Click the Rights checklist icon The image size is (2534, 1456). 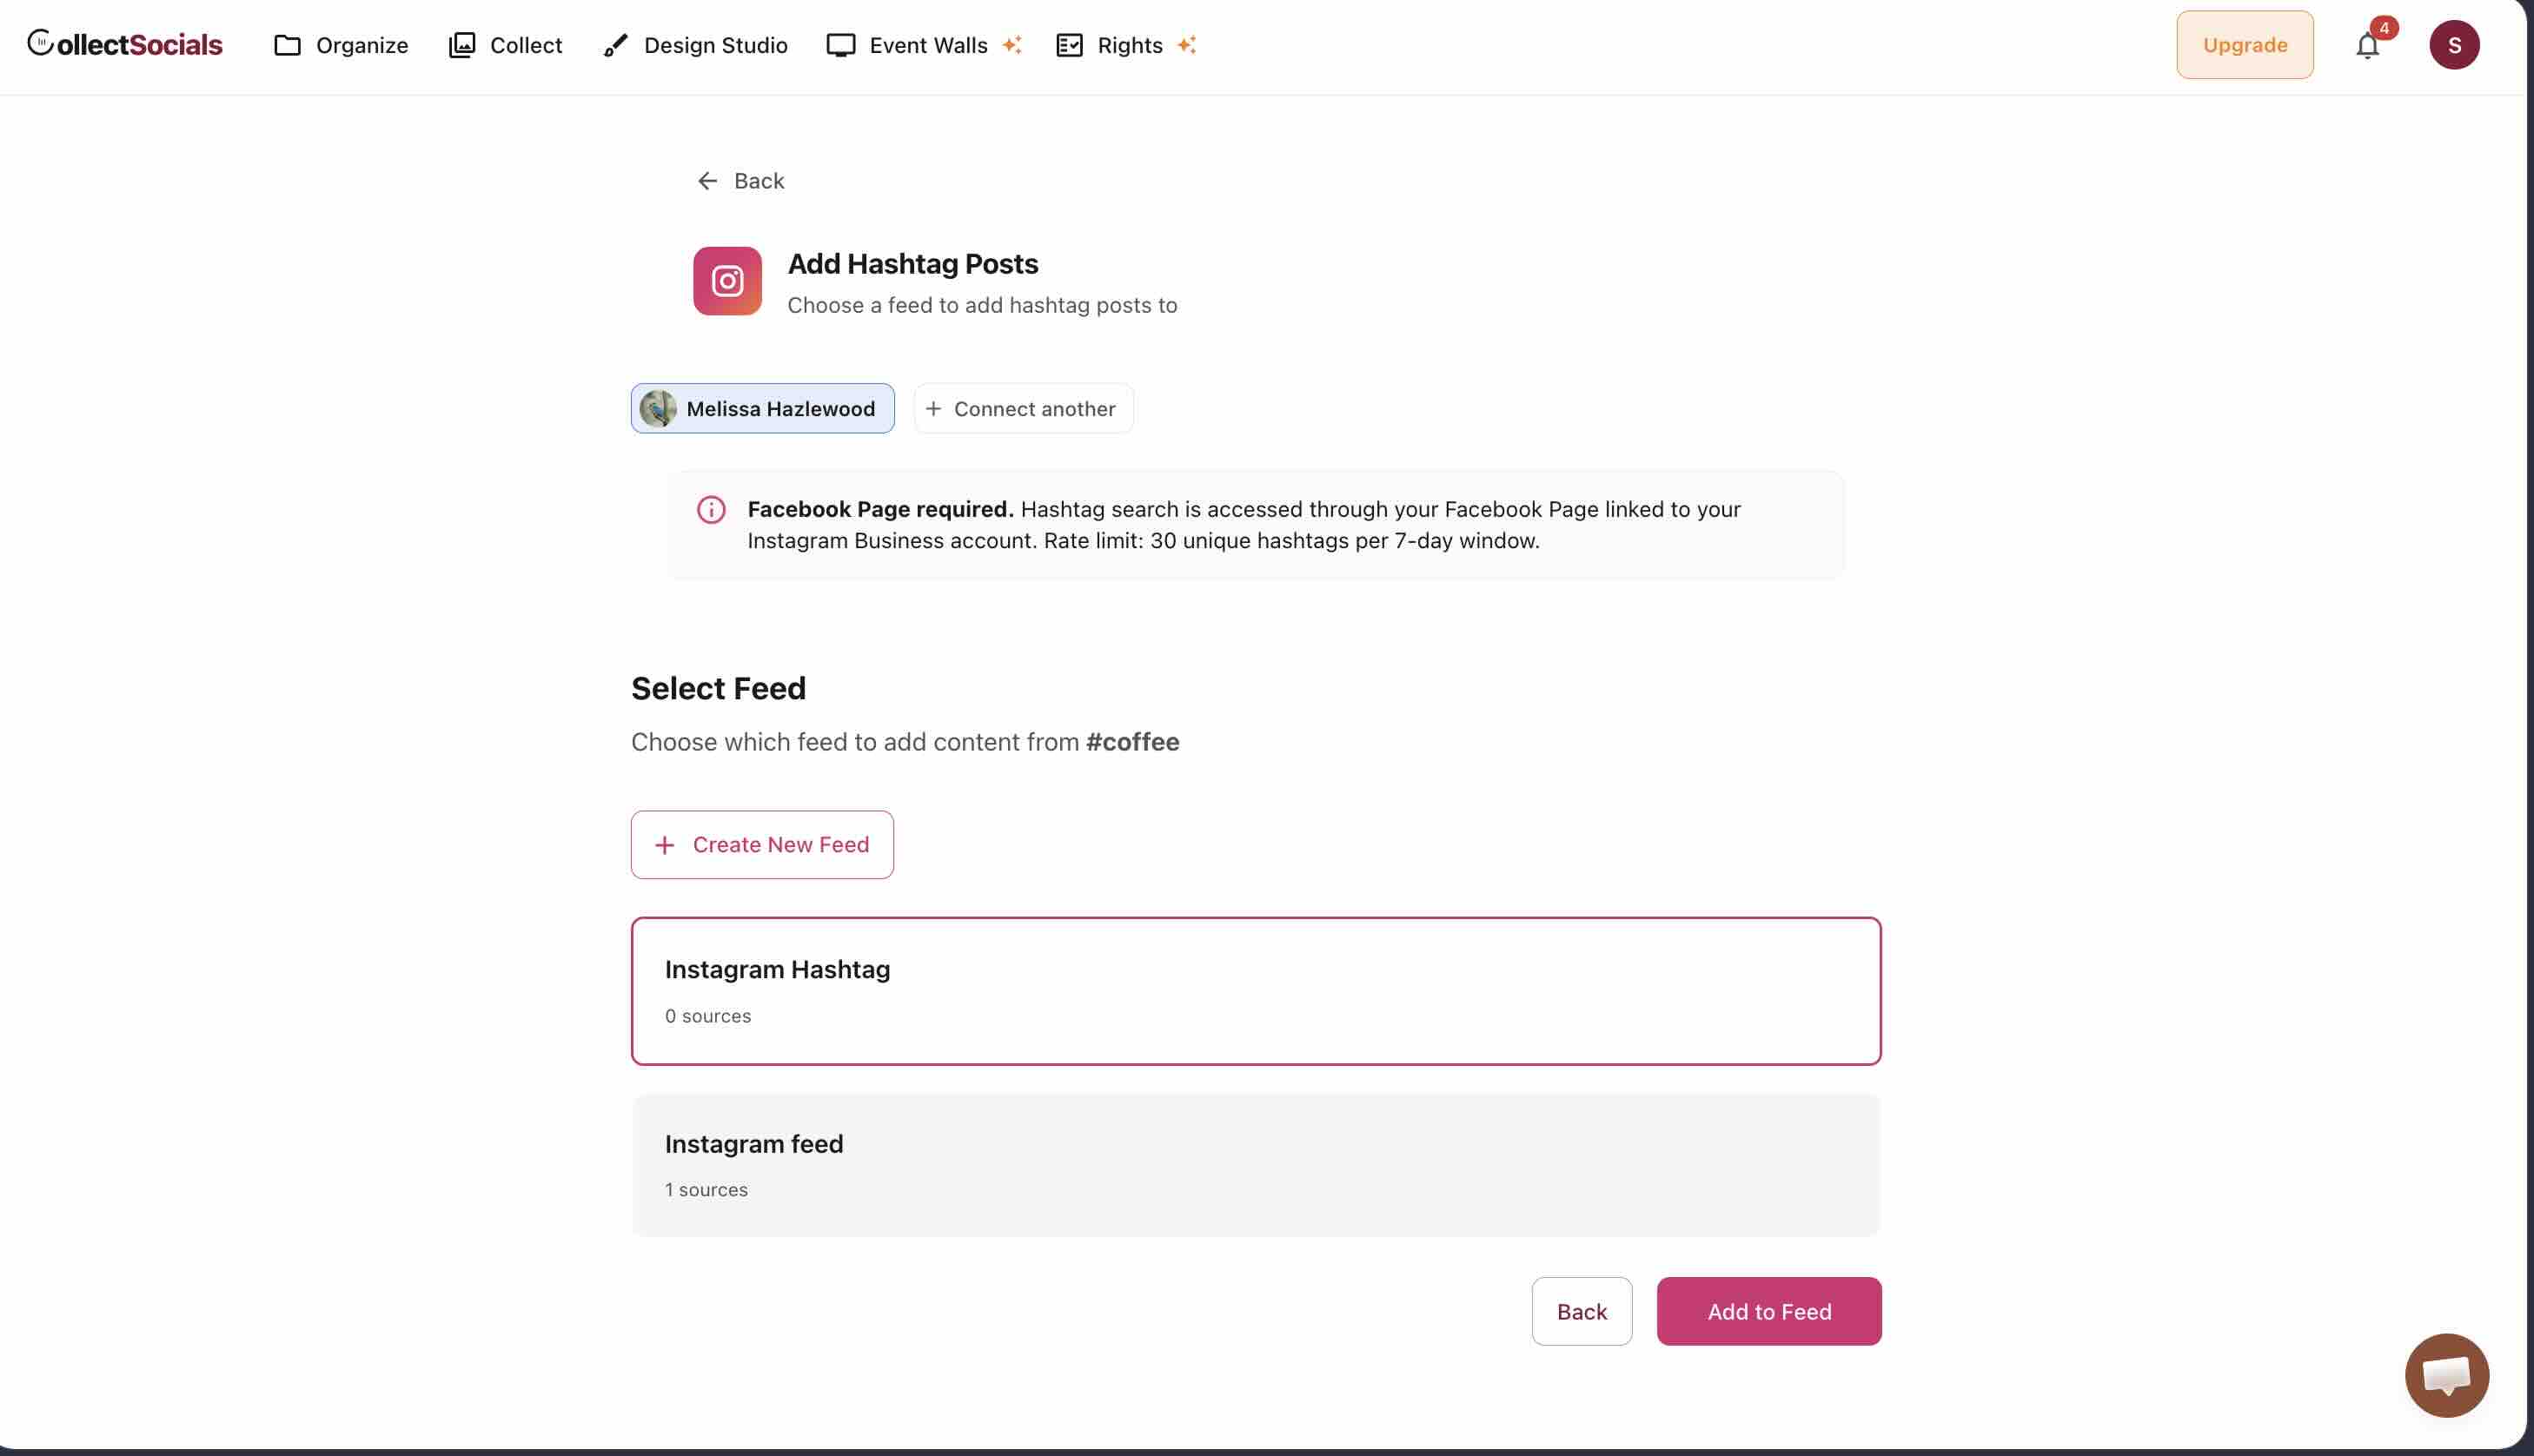(x=1069, y=45)
